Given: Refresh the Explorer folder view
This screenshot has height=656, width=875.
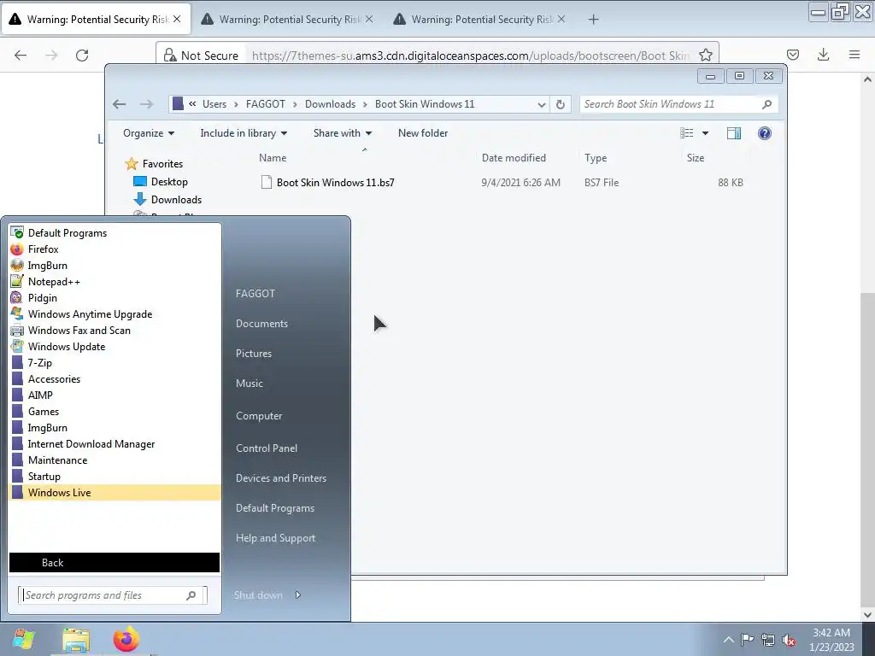Looking at the screenshot, I should click(561, 104).
